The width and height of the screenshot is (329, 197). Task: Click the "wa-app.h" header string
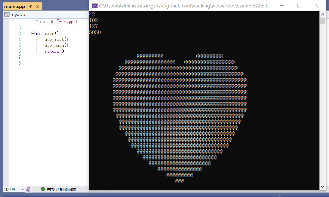coord(69,21)
